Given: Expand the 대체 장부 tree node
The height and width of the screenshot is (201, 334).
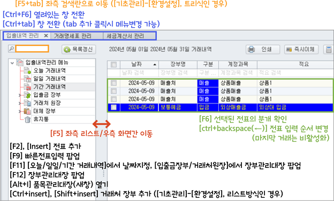Looking at the screenshot, I should pyautogui.click(x=20, y=111).
